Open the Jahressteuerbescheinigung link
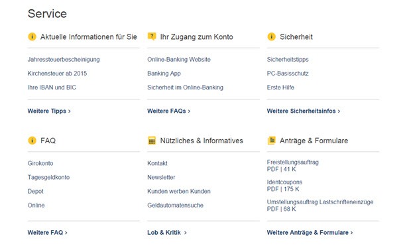Image resolution: width=411 pixels, height=246 pixels. [64, 60]
